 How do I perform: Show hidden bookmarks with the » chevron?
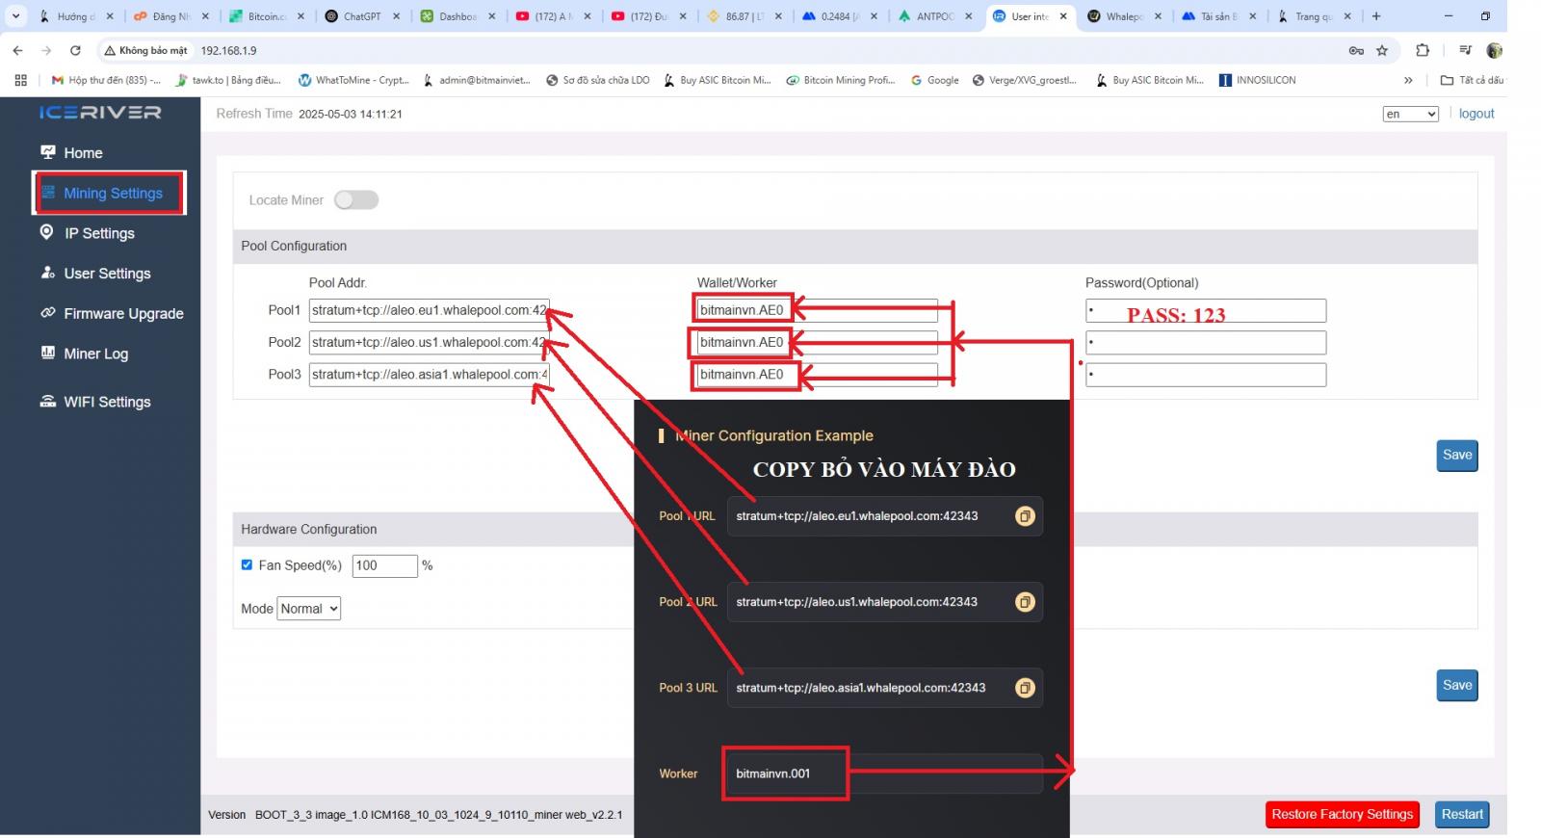1408,80
